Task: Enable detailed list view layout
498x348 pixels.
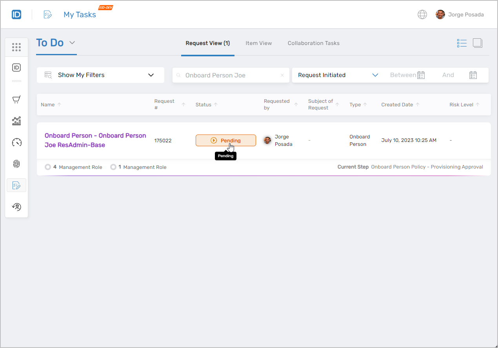Action: 462,43
